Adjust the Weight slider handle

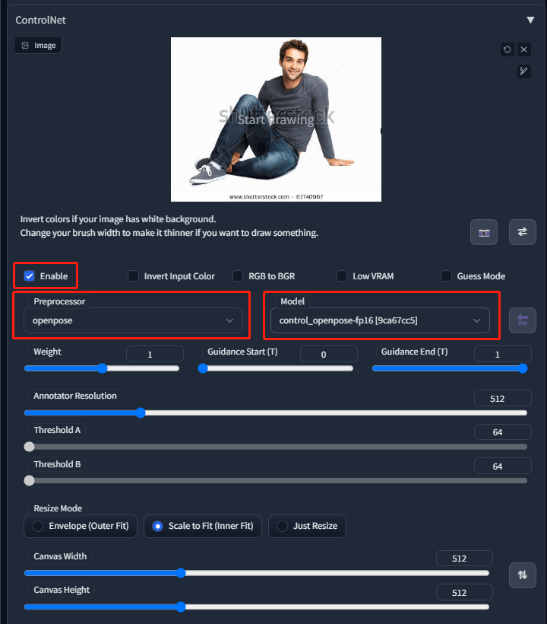103,368
